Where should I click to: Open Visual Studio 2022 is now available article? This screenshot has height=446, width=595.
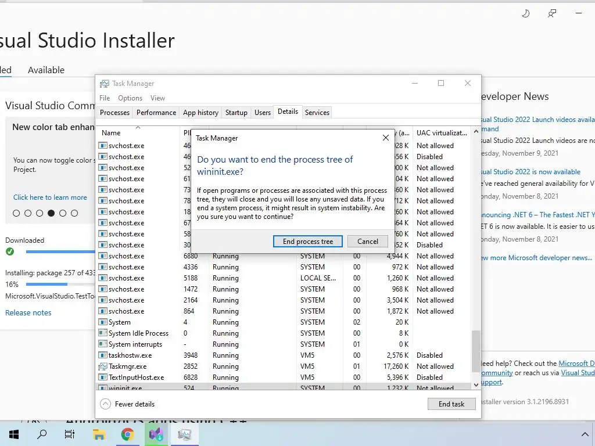tap(531, 172)
